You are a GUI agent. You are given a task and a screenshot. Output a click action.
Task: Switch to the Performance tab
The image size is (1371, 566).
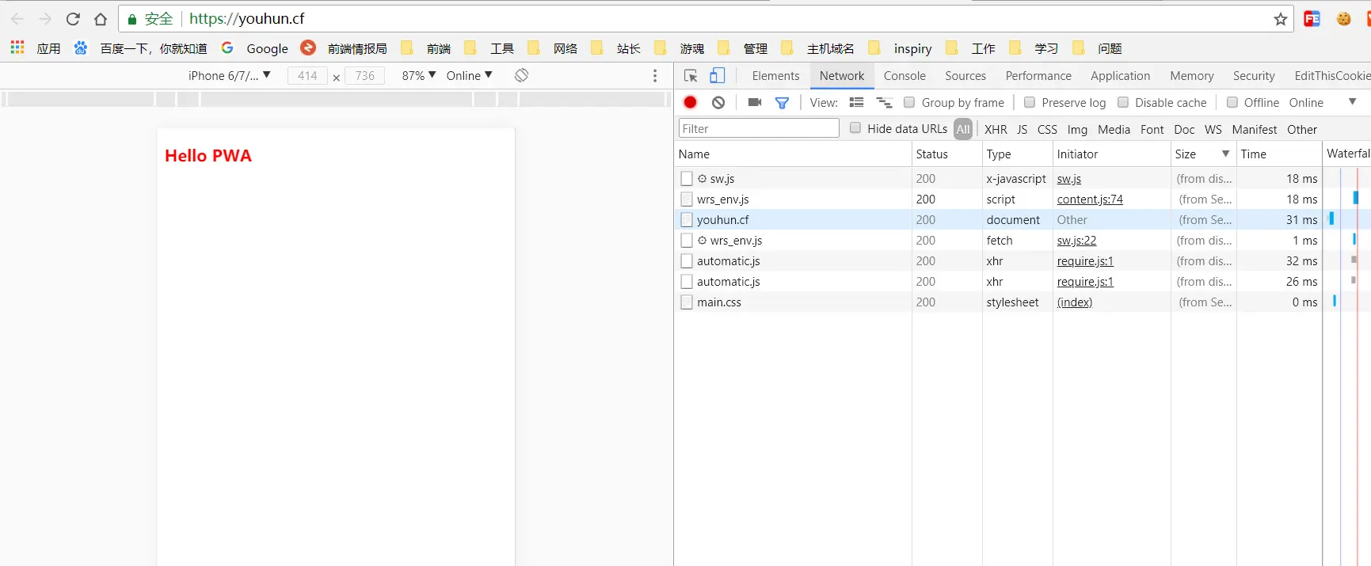pyautogui.click(x=1038, y=76)
